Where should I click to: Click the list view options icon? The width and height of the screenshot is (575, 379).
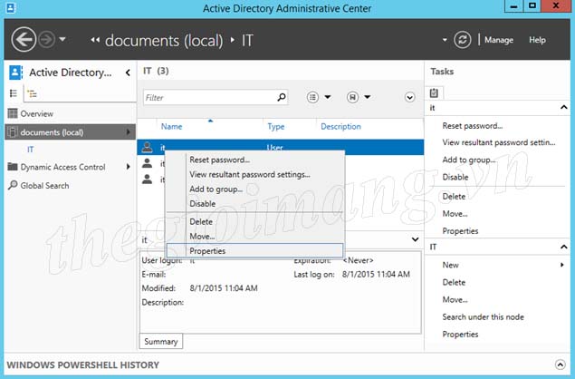point(312,97)
